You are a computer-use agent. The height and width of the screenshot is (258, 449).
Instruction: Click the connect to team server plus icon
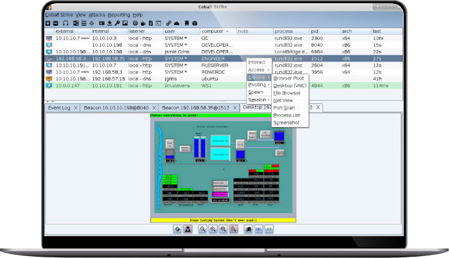48,23
